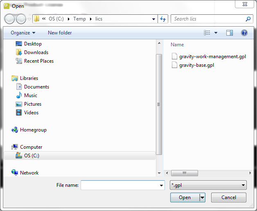Click the search magnifier icon
This screenshot has height=211, width=257.
[248, 19]
